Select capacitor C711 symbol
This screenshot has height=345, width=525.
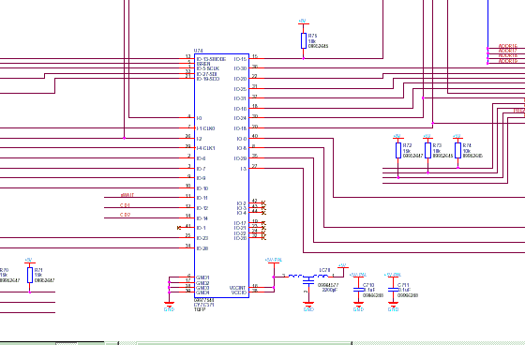point(393,290)
